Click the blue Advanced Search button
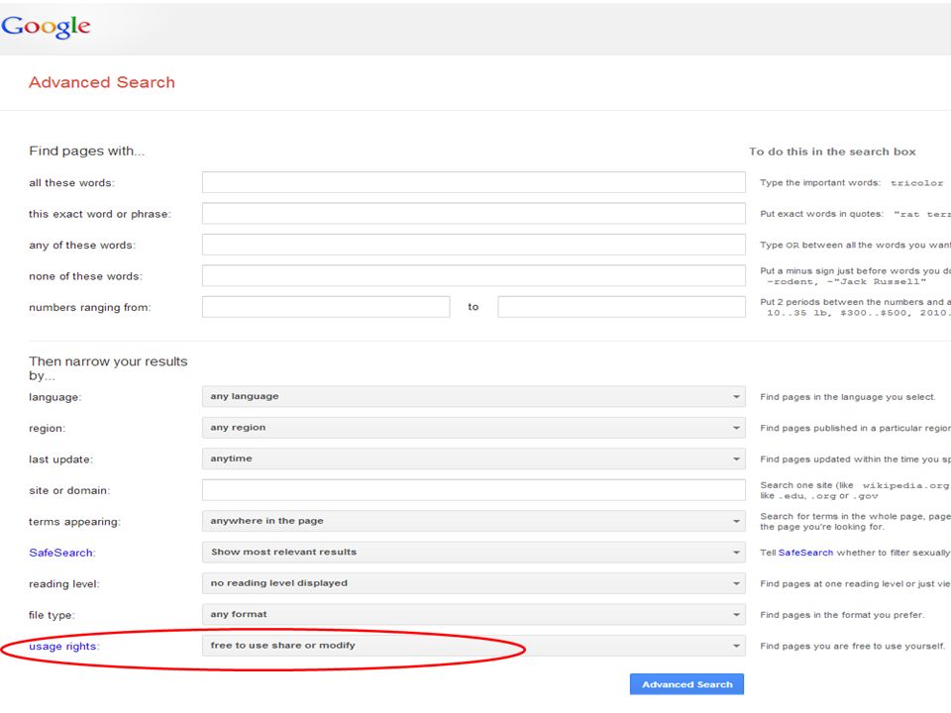 pyautogui.click(x=687, y=684)
